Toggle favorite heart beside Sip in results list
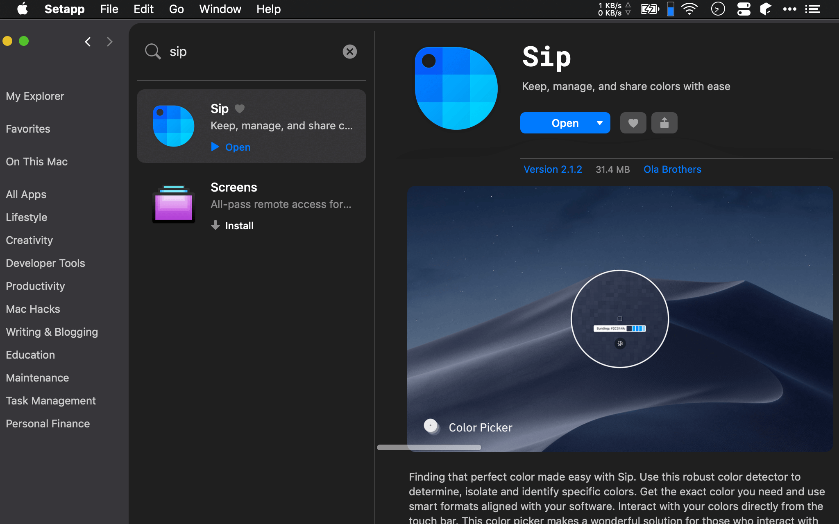Viewport: 839px width, 524px height. coord(240,108)
